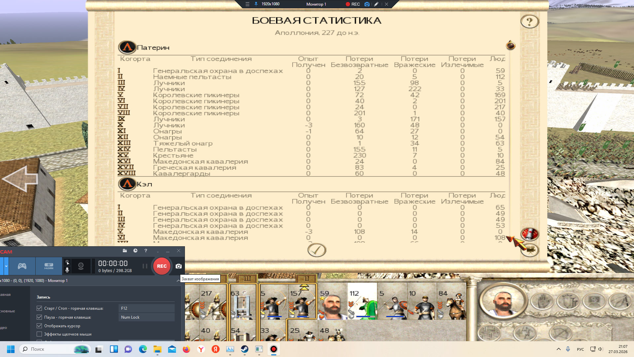The width and height of the screenshot is (634, 357).
Task: Uncheck Старт / Стоп hotkey checkbox
Action: [39, 308]
